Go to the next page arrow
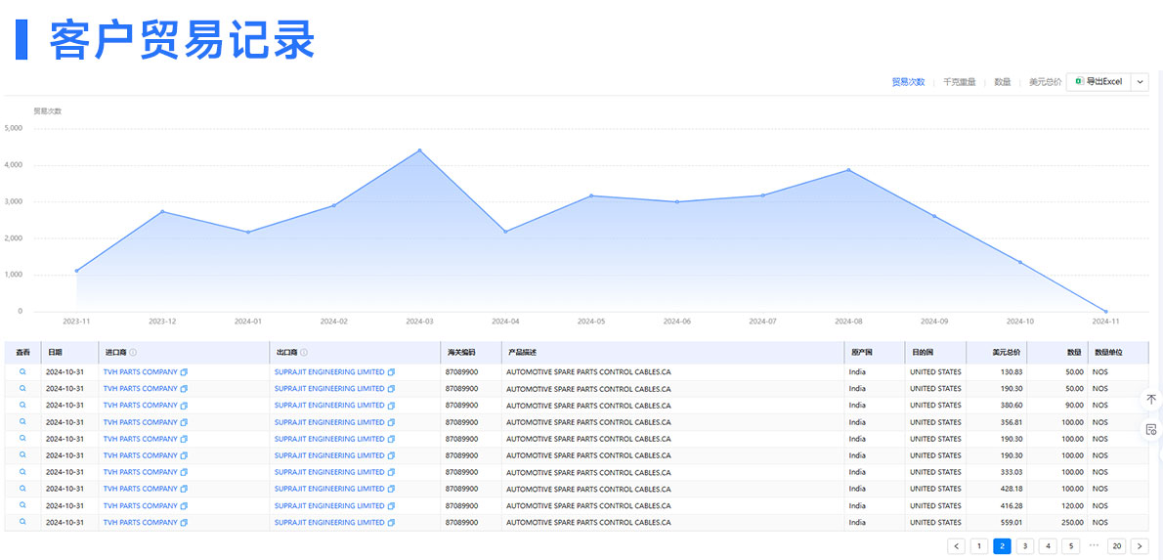1163x560 pixels. coord(1139,546)
